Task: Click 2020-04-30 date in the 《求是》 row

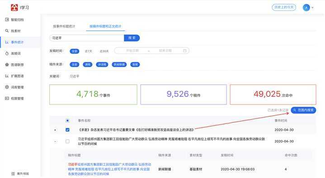Action: click(x=284, y=130)
